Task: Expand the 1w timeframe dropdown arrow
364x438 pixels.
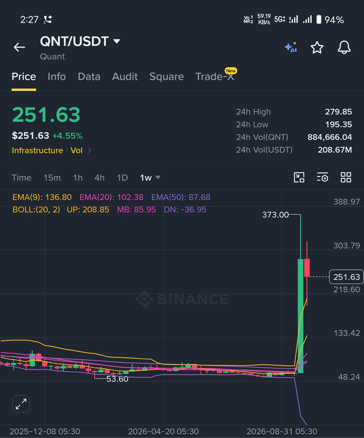Action: (x=158, y=177)
